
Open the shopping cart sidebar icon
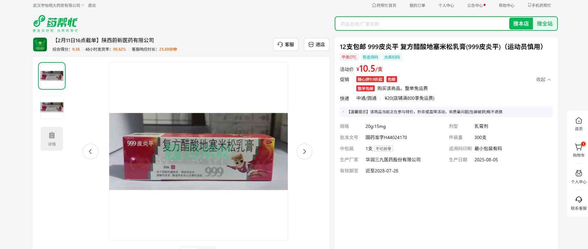[x=578, y=148]
